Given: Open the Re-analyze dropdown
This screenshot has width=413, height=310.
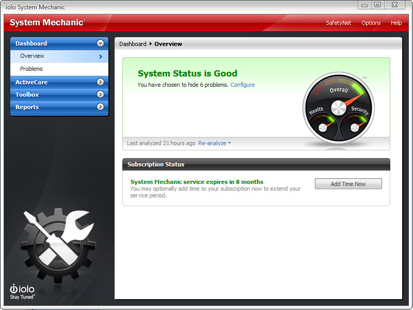Looking at the screenshot, I should point(214,143).
